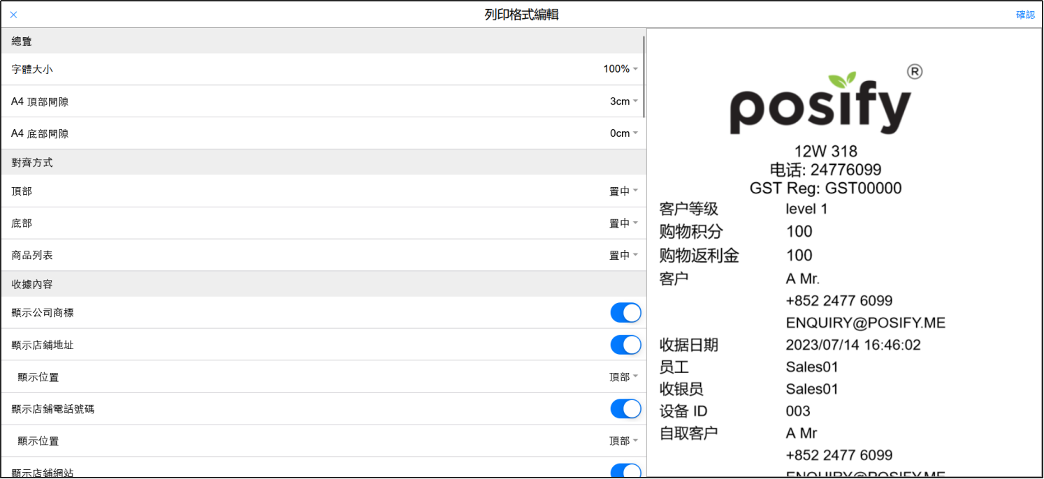Disable 顯示店鋪電話號碼 switch
The image size is (1044, 479).
(625, 409)
